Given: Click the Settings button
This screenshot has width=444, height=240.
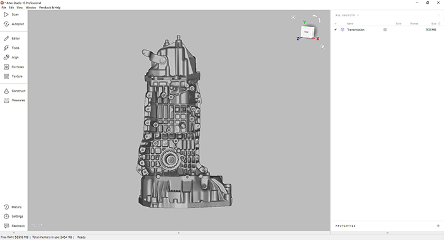Looking at the screenshot, I should tap(13, 217).
